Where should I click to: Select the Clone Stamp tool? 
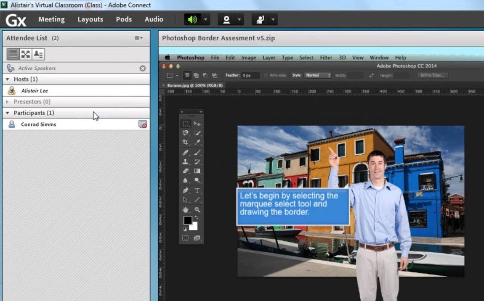[x=185, y=162]
